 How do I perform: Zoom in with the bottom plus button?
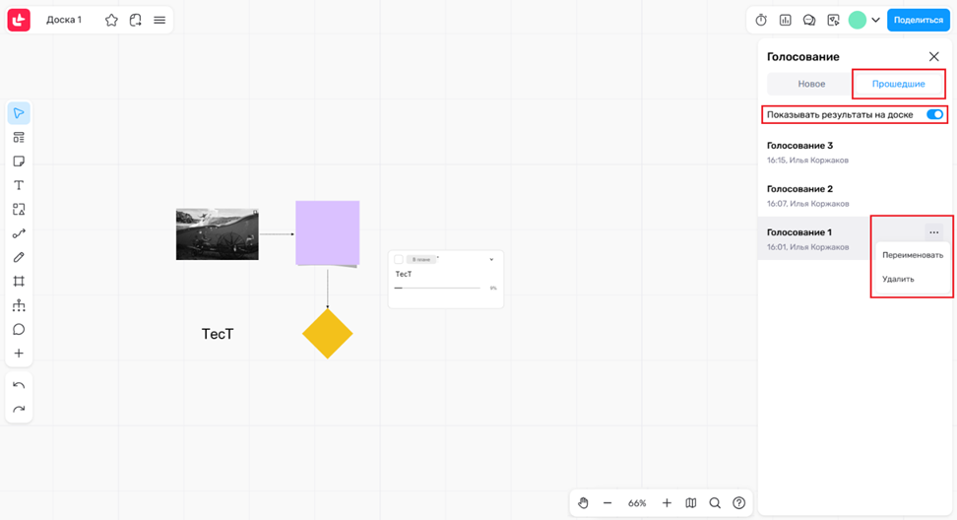(667, 503)
